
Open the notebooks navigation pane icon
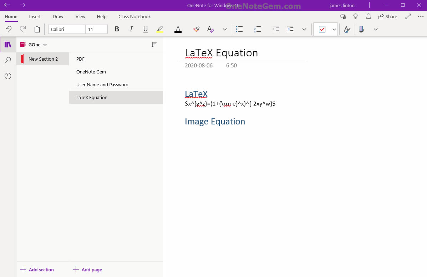8,44
